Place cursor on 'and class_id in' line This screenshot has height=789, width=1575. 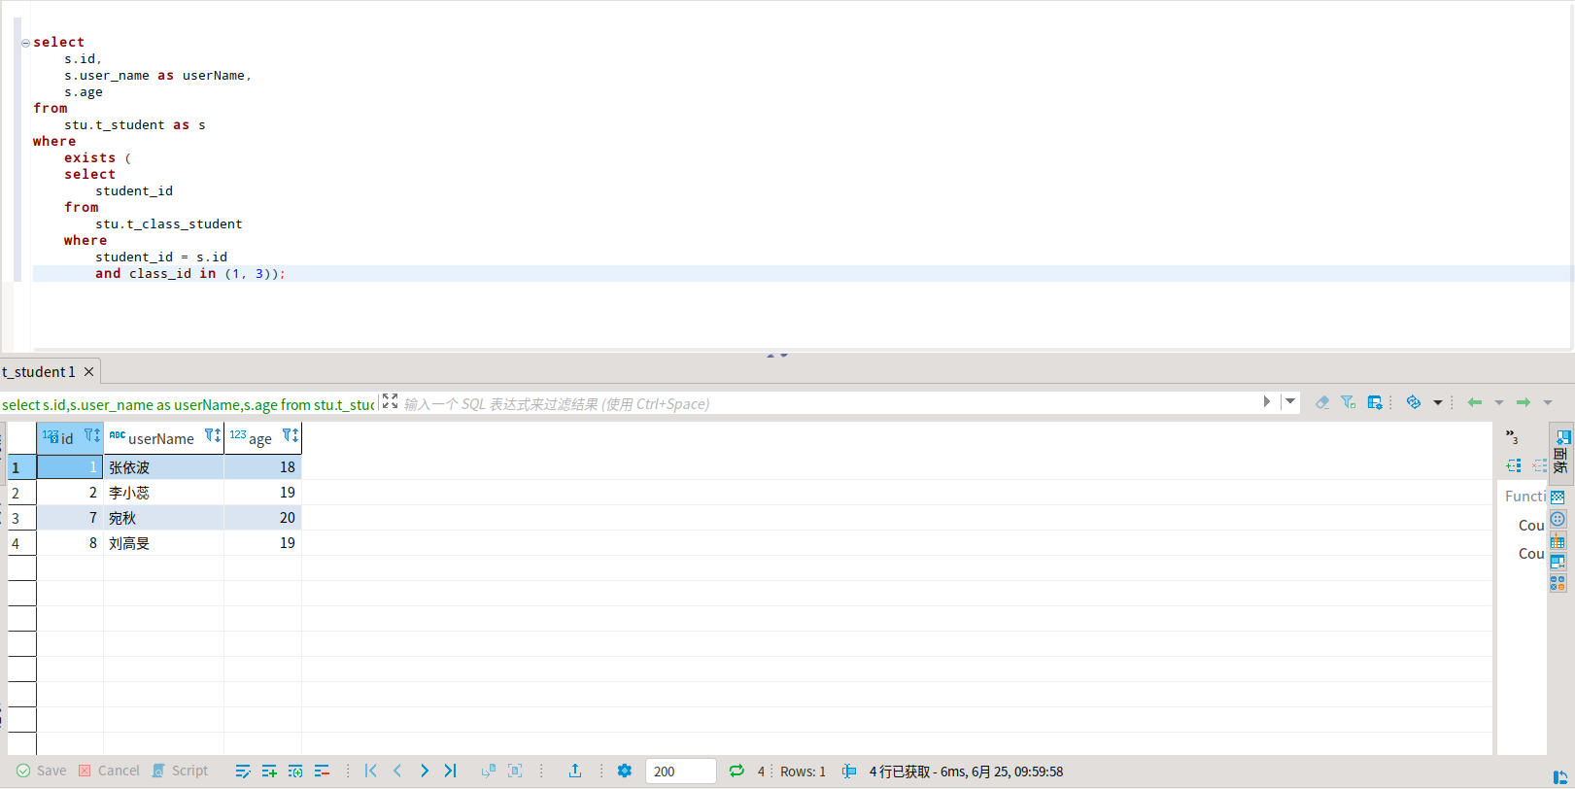190,274
